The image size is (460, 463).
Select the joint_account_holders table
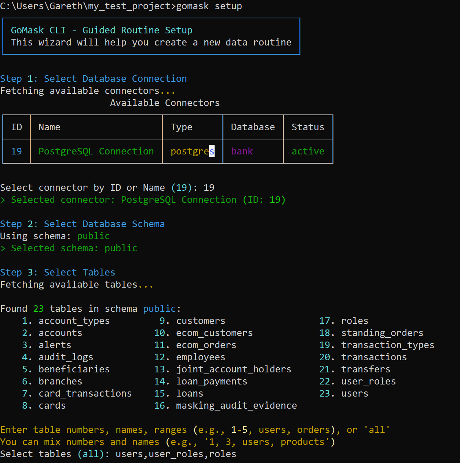click(x=234, y=369)
